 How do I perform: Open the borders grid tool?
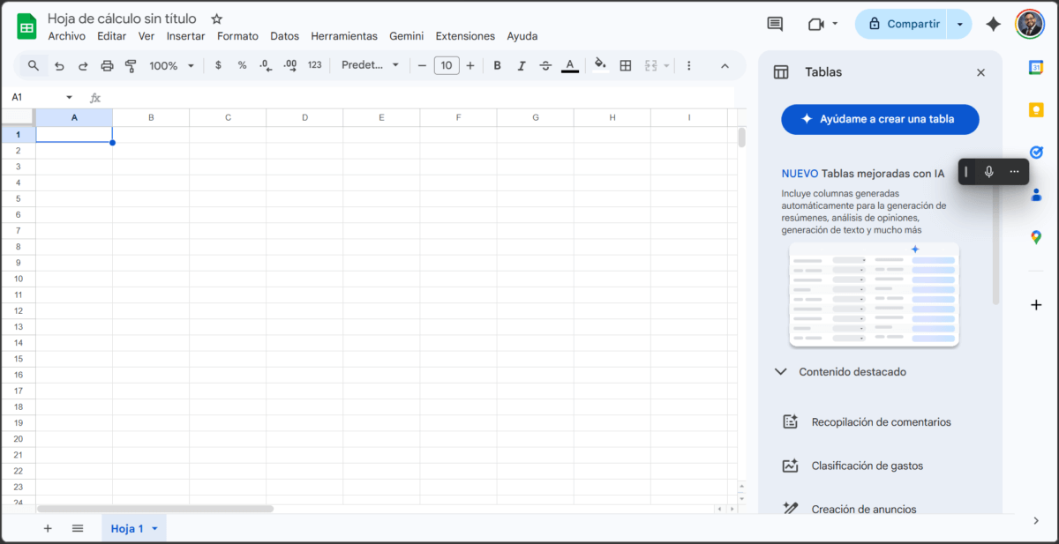626,65
